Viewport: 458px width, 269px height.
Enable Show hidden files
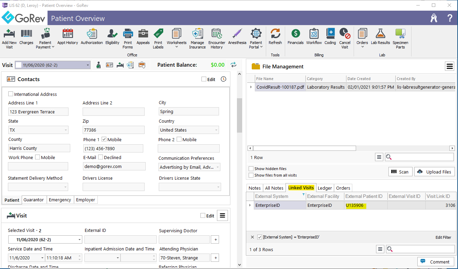tap(251, 169)
